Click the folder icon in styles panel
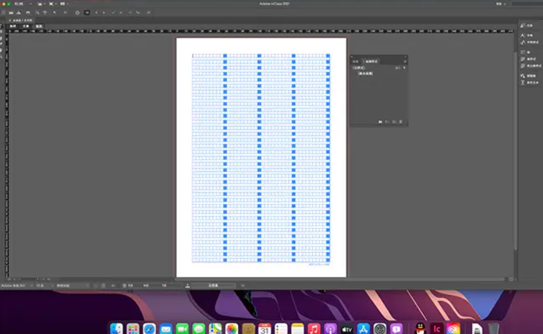543x334 pixels. point(380,122)
